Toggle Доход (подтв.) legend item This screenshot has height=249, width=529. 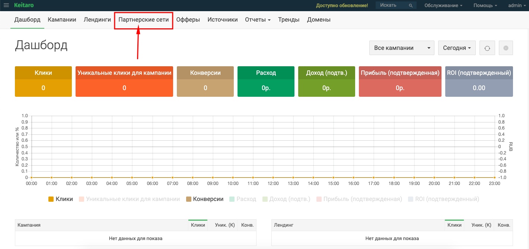[286, 199]
